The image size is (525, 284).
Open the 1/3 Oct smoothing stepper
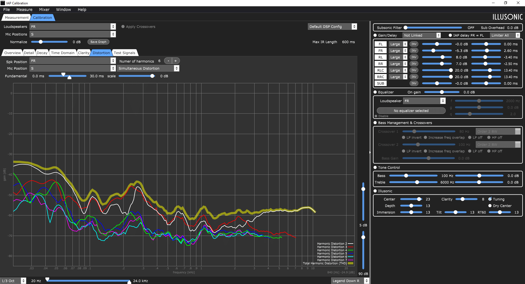tap(23, 281)
